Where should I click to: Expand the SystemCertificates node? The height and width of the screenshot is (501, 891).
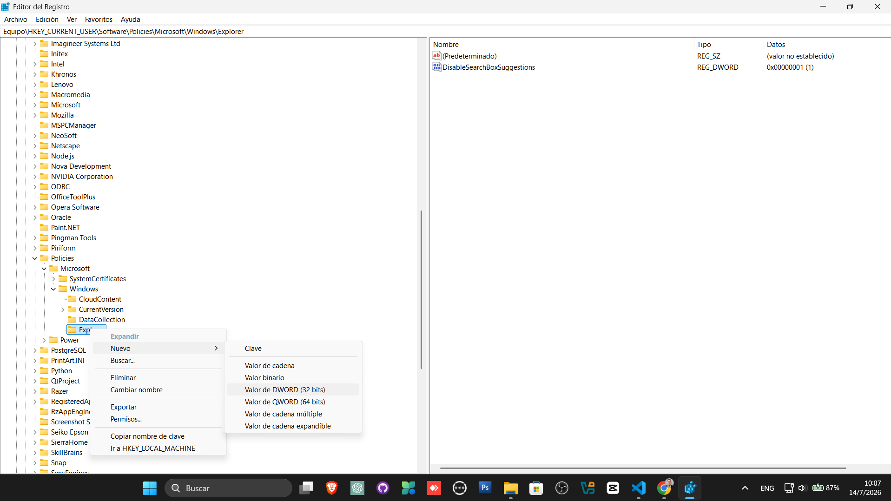click(x=53, y=279)
